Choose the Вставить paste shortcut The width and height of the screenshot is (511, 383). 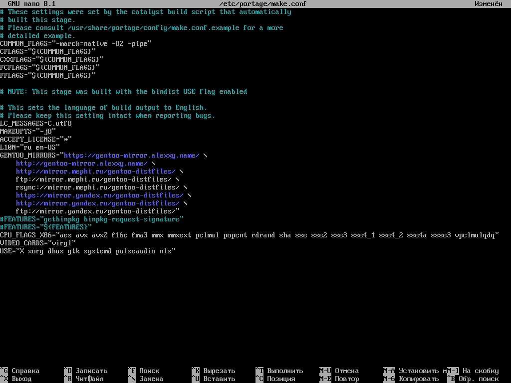(x=214, y=379)
